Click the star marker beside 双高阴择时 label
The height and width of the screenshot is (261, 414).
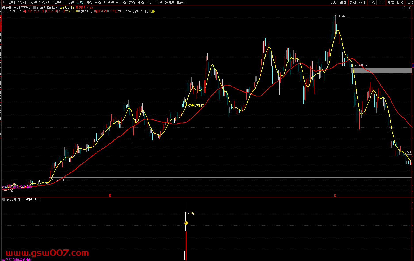pyautogui.click(x=186, y=105)
